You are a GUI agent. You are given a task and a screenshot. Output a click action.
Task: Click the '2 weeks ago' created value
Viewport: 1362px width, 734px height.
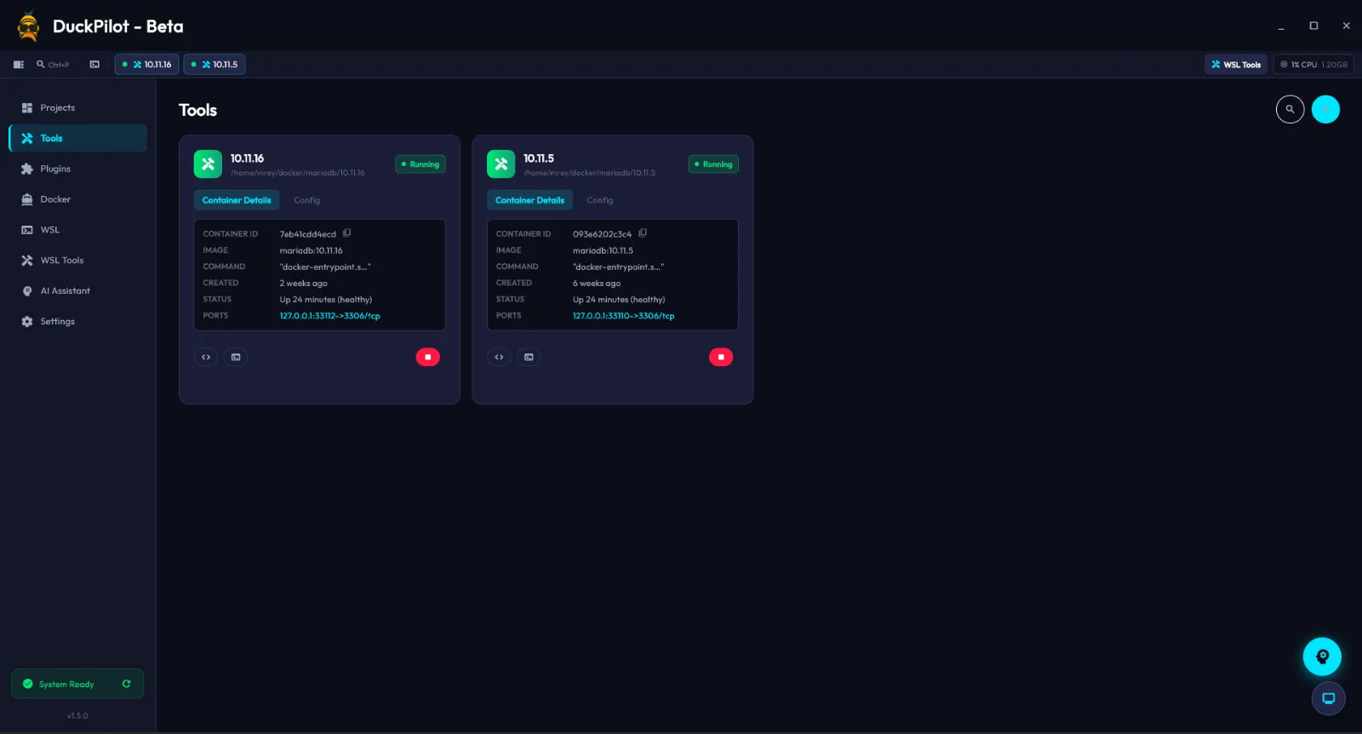tap(304, 284)
